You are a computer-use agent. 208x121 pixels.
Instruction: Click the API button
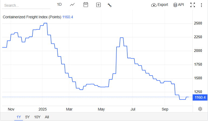[x=179, y=5]
